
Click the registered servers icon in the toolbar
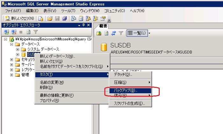(x=73, y=18)
